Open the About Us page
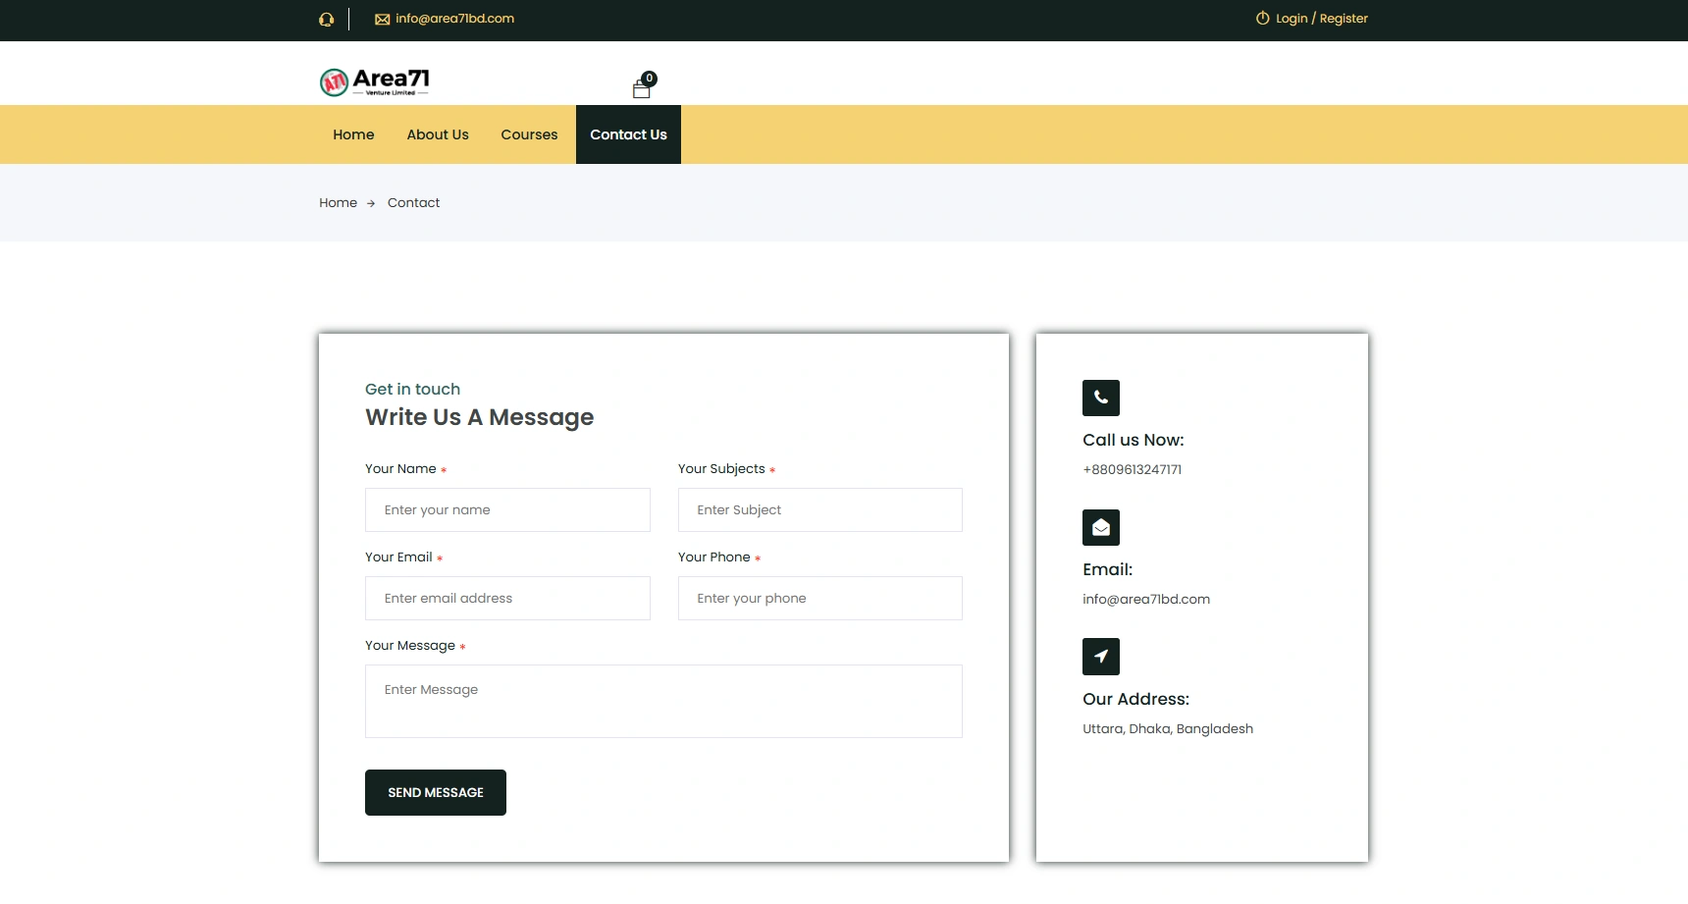 438,134
